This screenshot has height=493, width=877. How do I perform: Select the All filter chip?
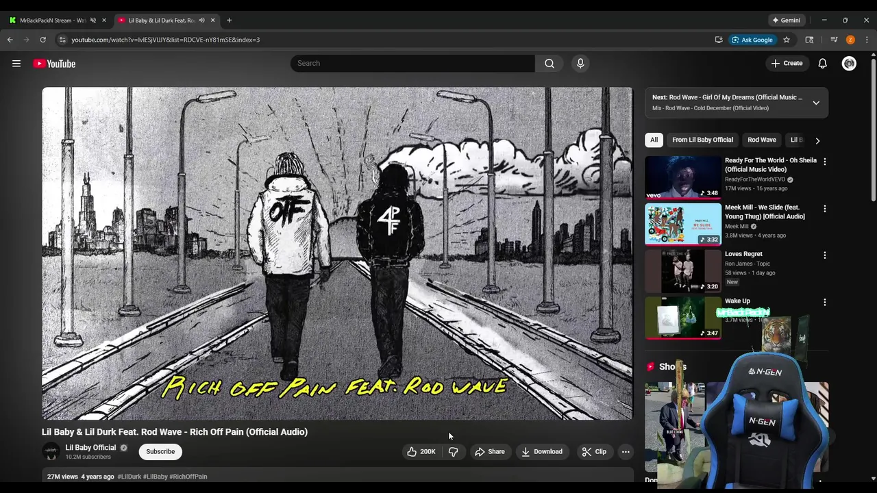tap(654, 140)
